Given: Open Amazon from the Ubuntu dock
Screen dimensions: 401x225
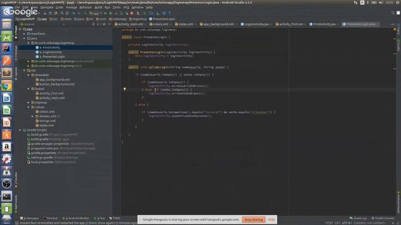Looking at the screenshot, I should [7, 147].
